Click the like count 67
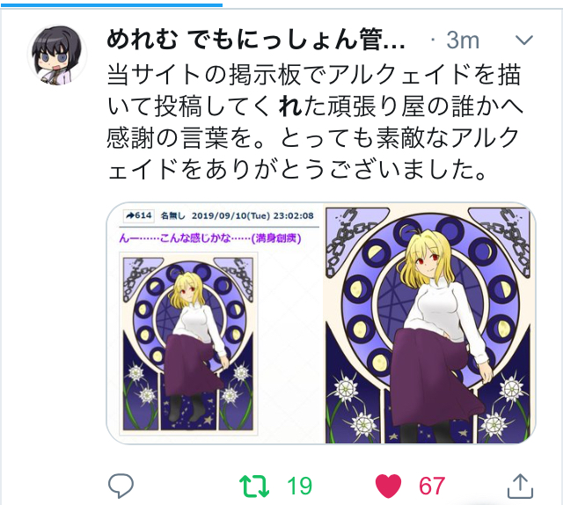This screenshot has height=505, width=563. pos(432,486)
